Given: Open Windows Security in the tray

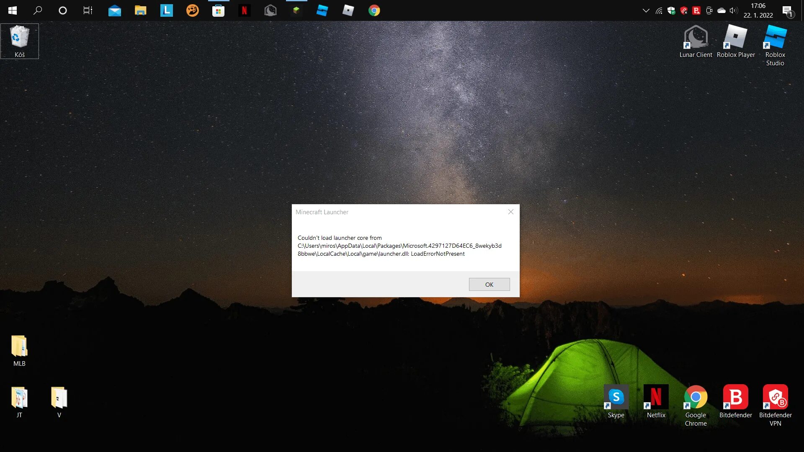Looking at the screenshot, I should 671,10.
